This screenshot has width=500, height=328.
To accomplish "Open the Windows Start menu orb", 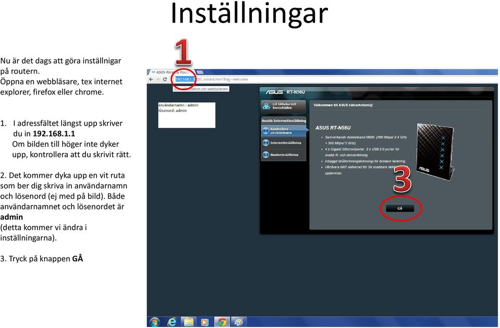I will pos(155,322).
